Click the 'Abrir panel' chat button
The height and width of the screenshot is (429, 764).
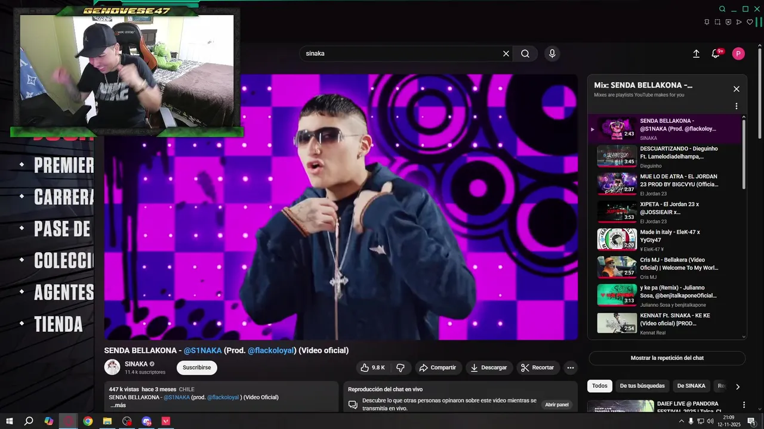(x=557, y=405)
